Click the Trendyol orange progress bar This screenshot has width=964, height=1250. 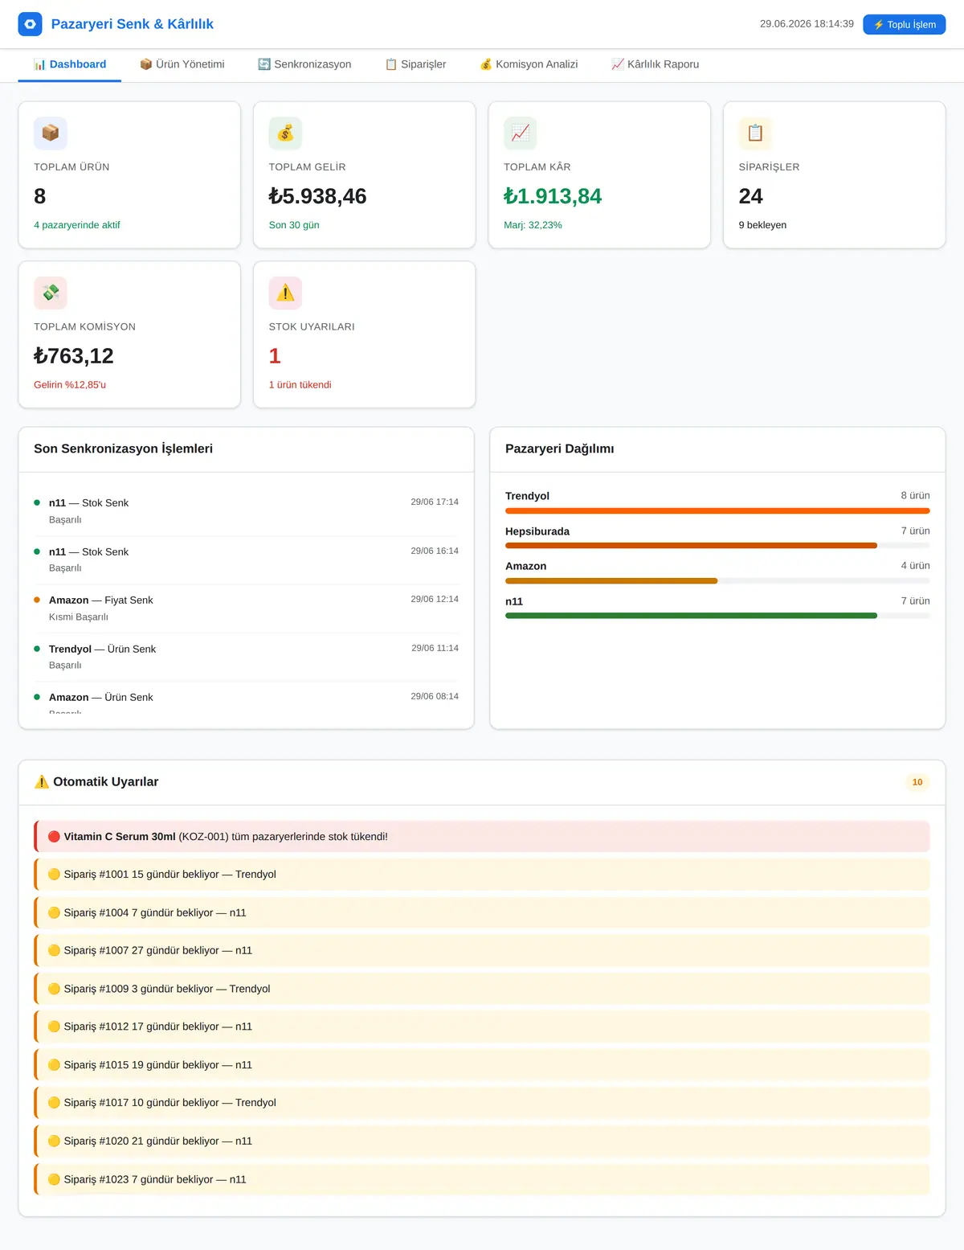point(717,511)
